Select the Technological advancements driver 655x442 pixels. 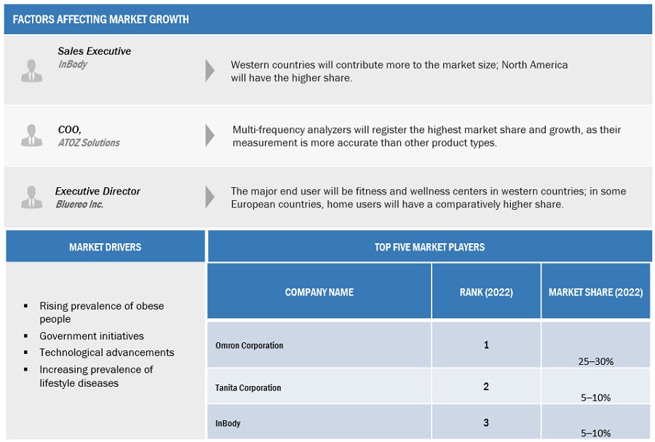[x=107, y=352]
